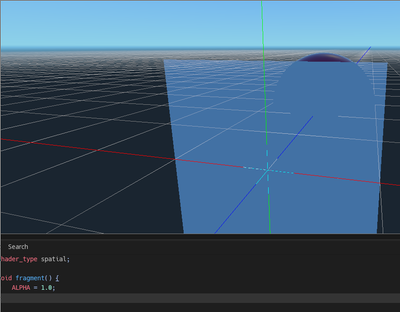Click the empty line between code statements
The height and width of the screenshot is (312, 400).
(27, 268)
